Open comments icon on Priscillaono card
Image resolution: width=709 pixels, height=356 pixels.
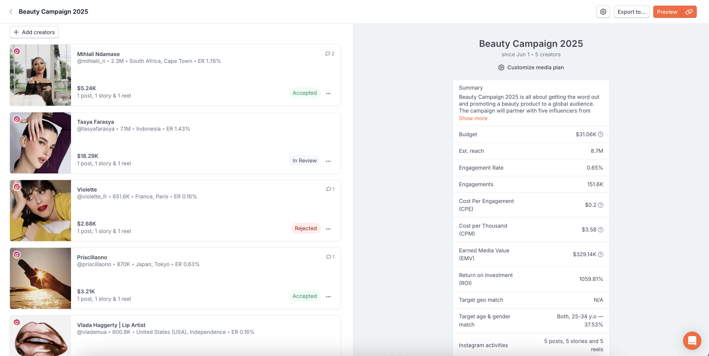pos(330,257)
